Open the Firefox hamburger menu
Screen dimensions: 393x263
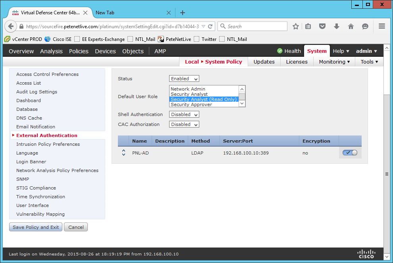point(382,26)
